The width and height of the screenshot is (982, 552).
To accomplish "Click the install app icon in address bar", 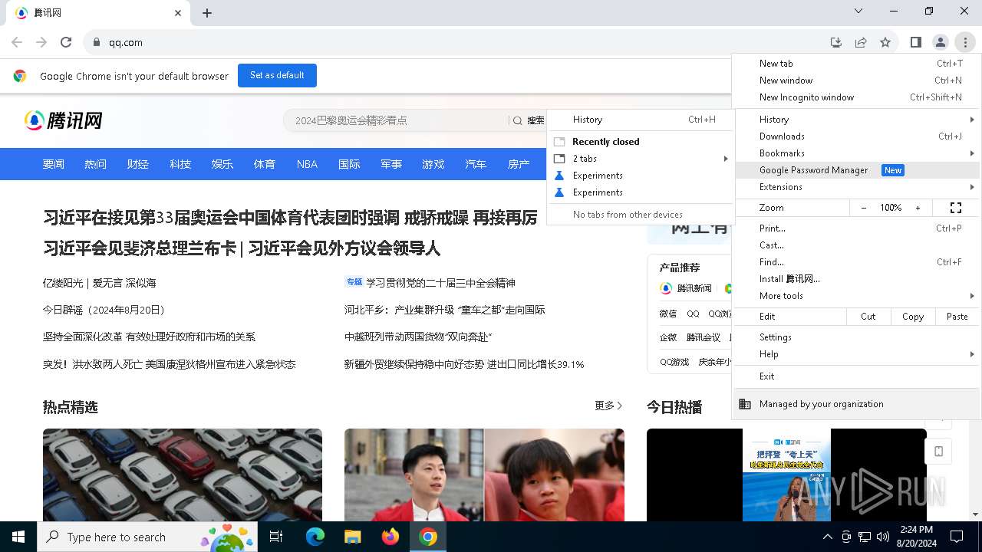I will [836, 42].
